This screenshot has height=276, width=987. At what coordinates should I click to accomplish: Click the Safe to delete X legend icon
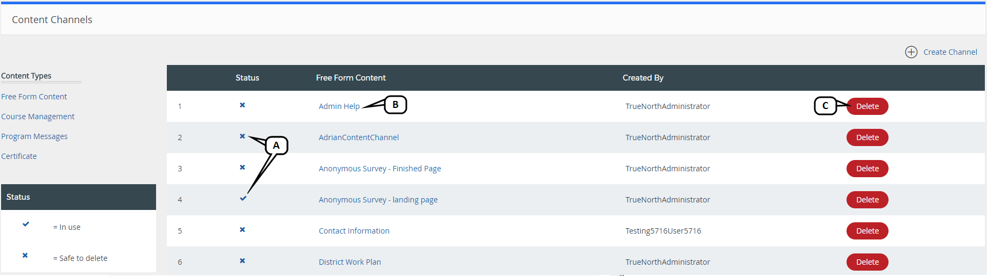25,256
